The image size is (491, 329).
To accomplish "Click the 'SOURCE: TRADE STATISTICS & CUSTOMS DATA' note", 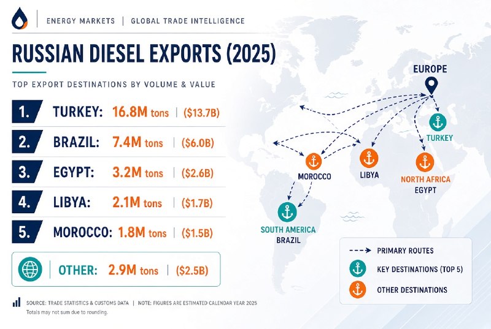I will [77, 303].
